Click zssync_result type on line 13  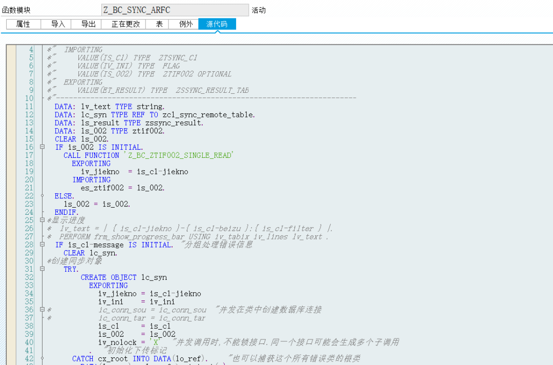174,123
